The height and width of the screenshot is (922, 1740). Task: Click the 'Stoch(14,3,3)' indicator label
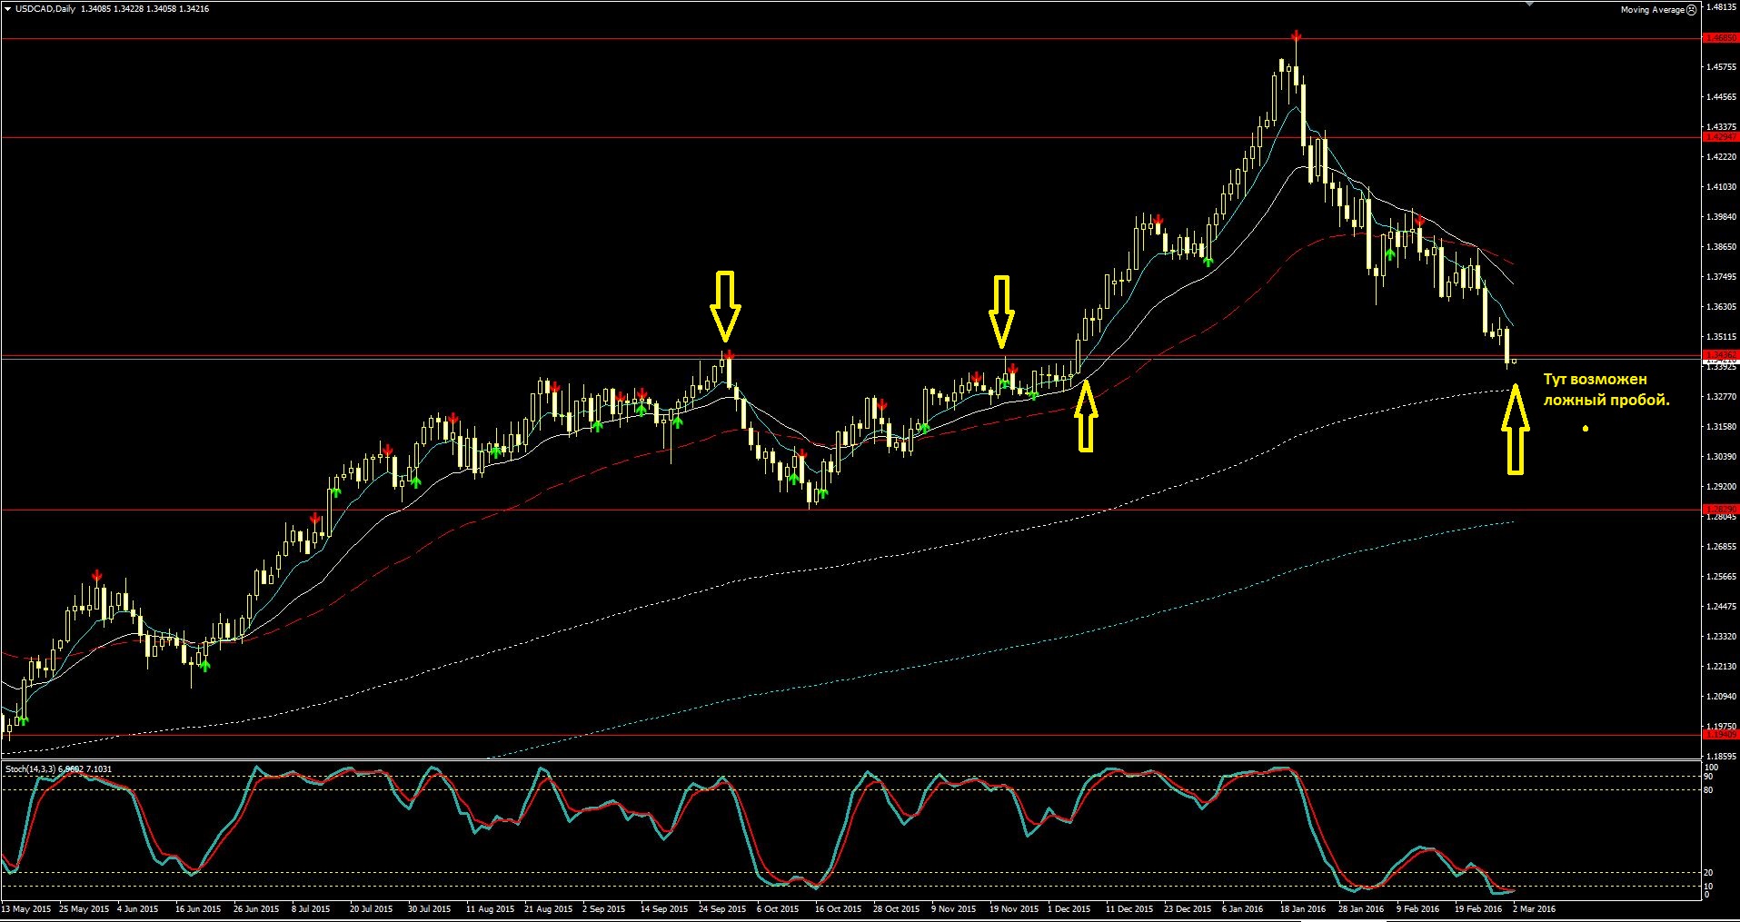pyautogui.click(x=31, y=769)
